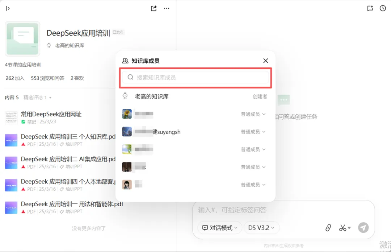Click PDF icon of 应用培训二 item
Screen dimensions: 391x252
coord(23,166)
